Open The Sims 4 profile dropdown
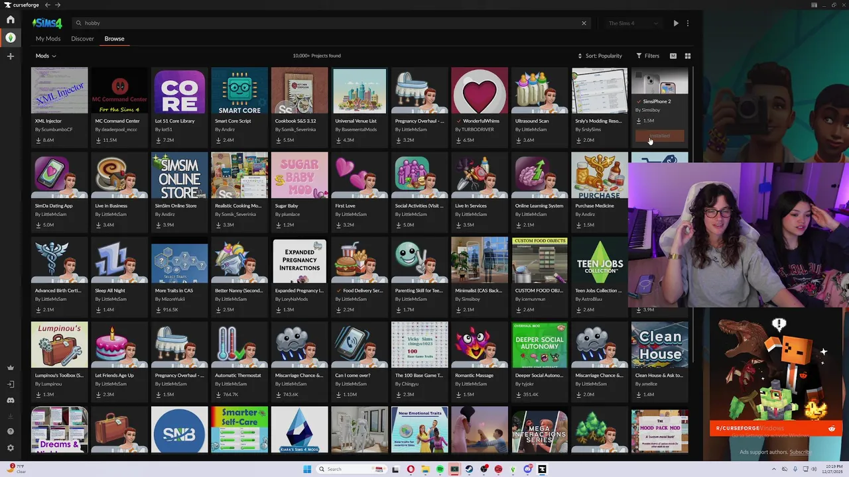Image resolution: width=849 pixels, height=477 pixels. (633, 23)
